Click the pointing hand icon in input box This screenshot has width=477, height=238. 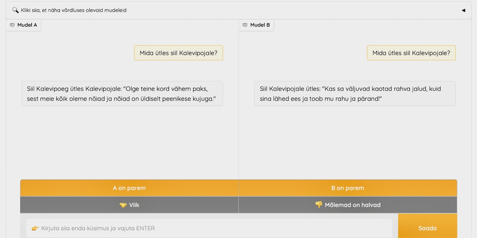[35, 228]
